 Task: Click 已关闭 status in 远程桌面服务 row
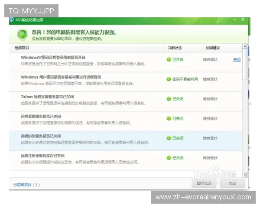pyautogui.click(x=178, y=118)
